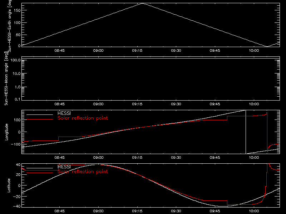Screen dimensions: 286x214
Task: Click red legend line sample in Latitude plot
Action: [40, 173]
